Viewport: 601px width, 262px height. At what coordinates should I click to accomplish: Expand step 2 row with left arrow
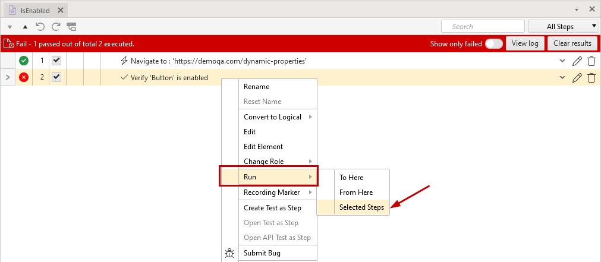(x=7, y=78)
